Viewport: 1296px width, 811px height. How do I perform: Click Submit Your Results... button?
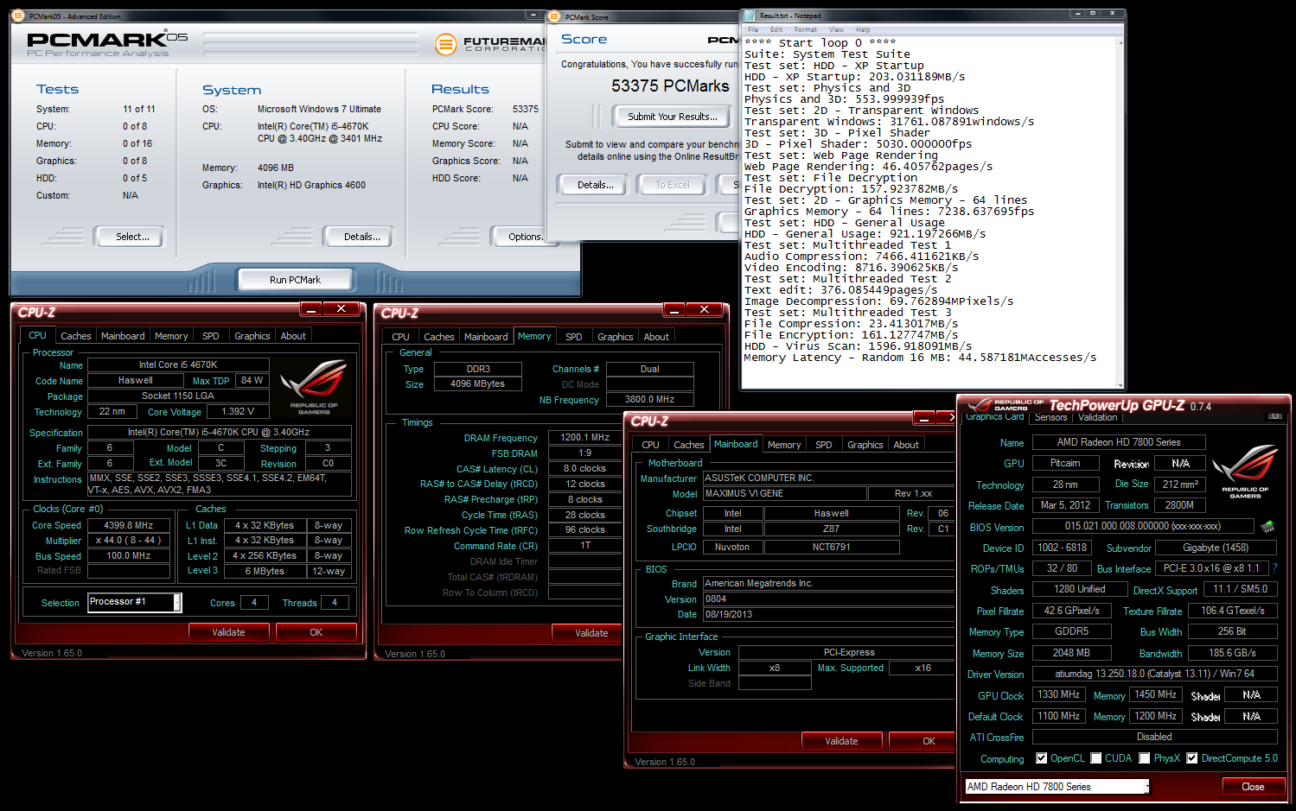pyautogui.click(x=673, y=117)
